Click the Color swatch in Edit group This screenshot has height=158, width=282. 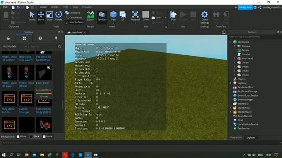tap(145, 14)
